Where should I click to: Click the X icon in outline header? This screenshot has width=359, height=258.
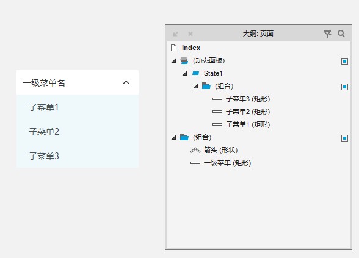coord(190,34)
